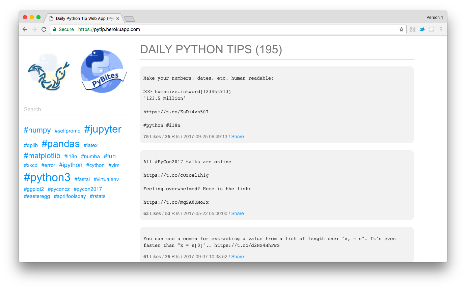Click the grayed-out forward arrow

(x=34, y=29)
